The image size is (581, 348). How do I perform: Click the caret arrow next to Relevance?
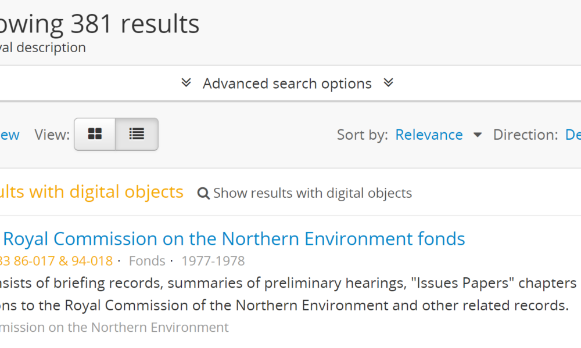pos(478,135)
